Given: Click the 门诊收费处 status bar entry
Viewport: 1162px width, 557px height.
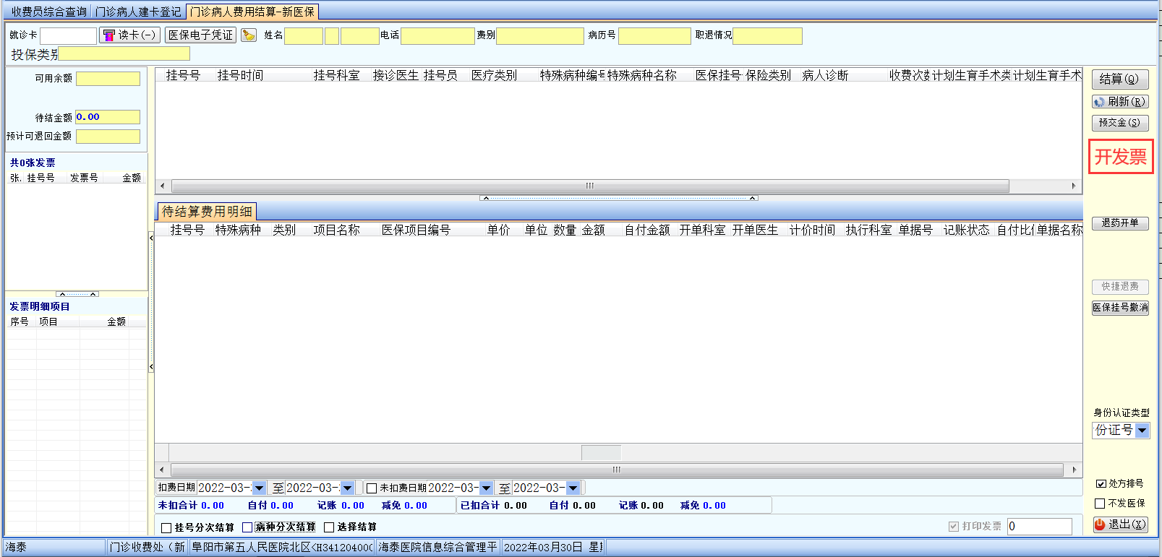Looking at the screenshot, I should 148,547.
